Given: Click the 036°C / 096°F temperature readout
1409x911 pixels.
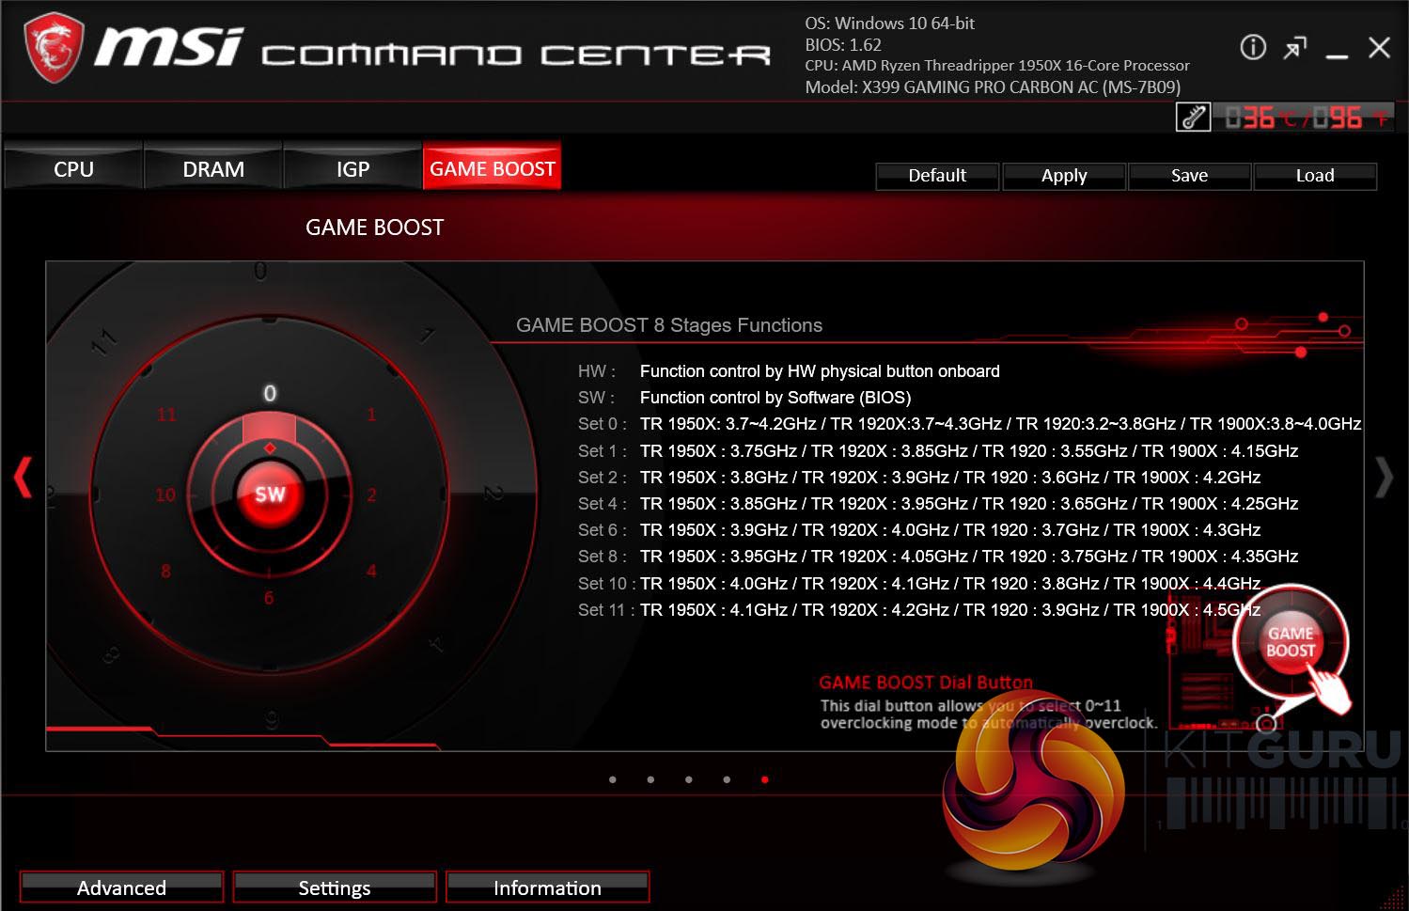Looking at the screenshot, I should point(1304,118).
